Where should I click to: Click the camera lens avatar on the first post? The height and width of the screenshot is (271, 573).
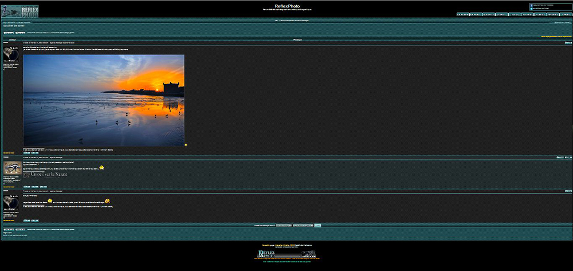(x=11, y=54)
